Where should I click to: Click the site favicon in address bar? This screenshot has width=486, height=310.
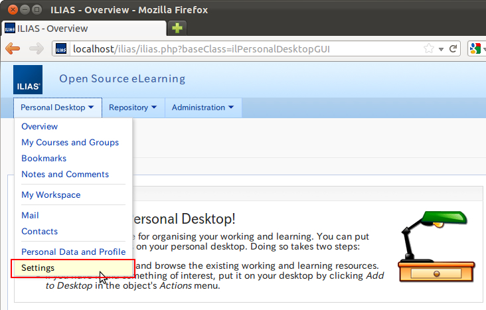click(x=61, y=48)
